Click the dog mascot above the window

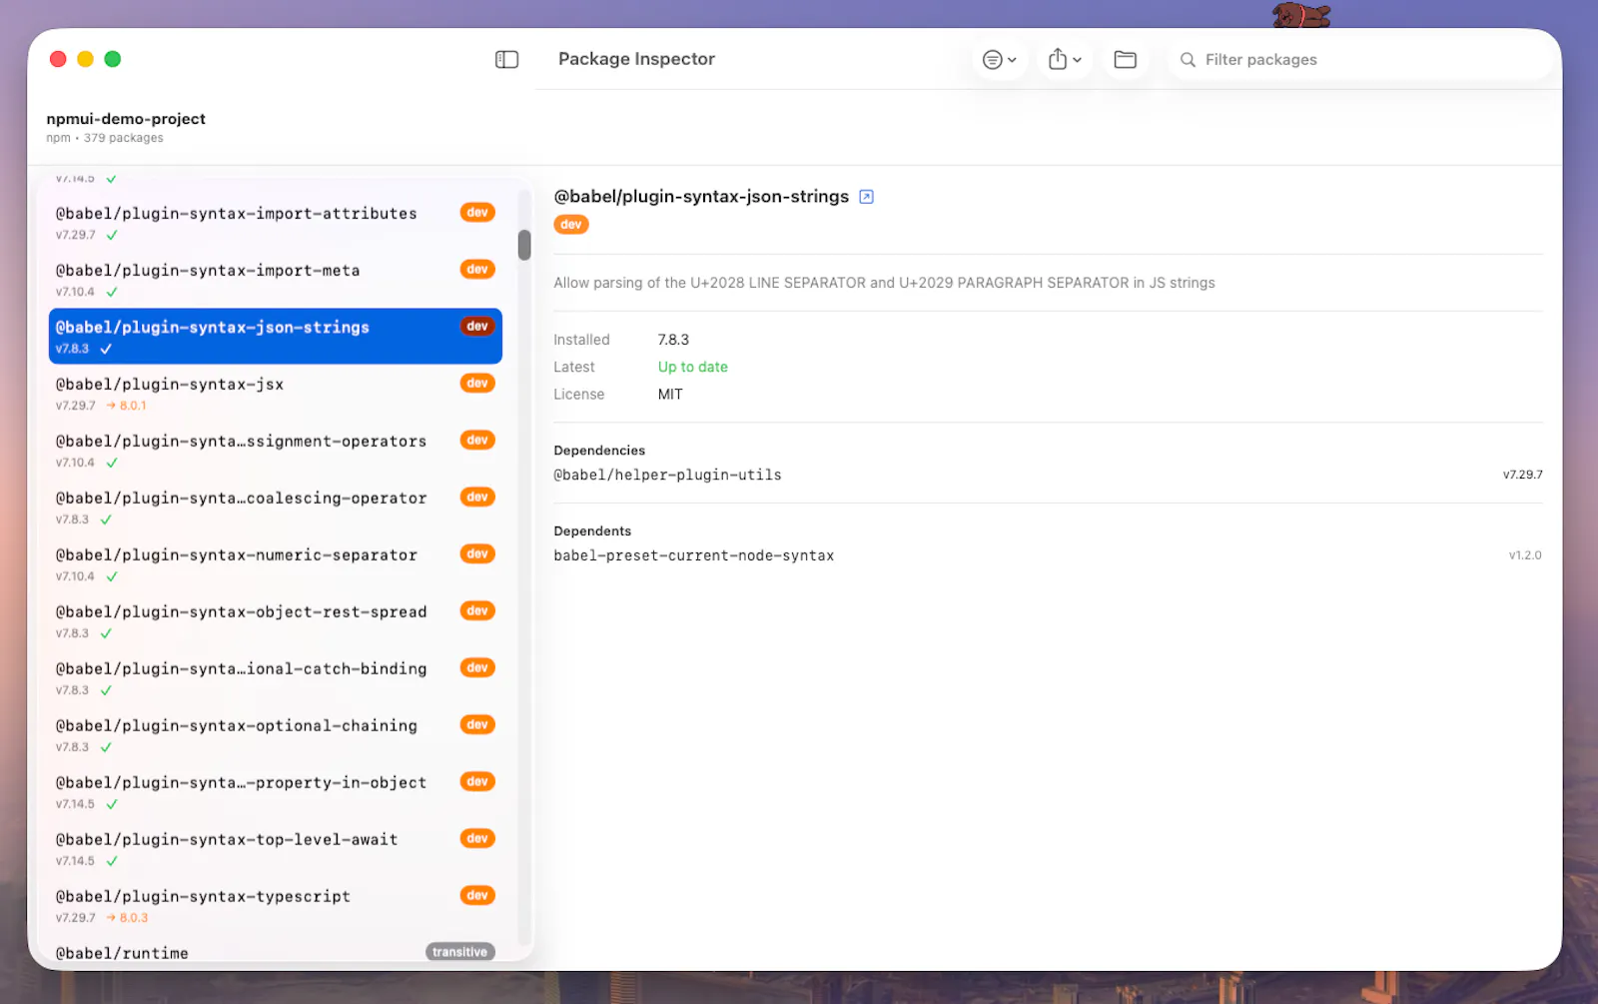1301,14
